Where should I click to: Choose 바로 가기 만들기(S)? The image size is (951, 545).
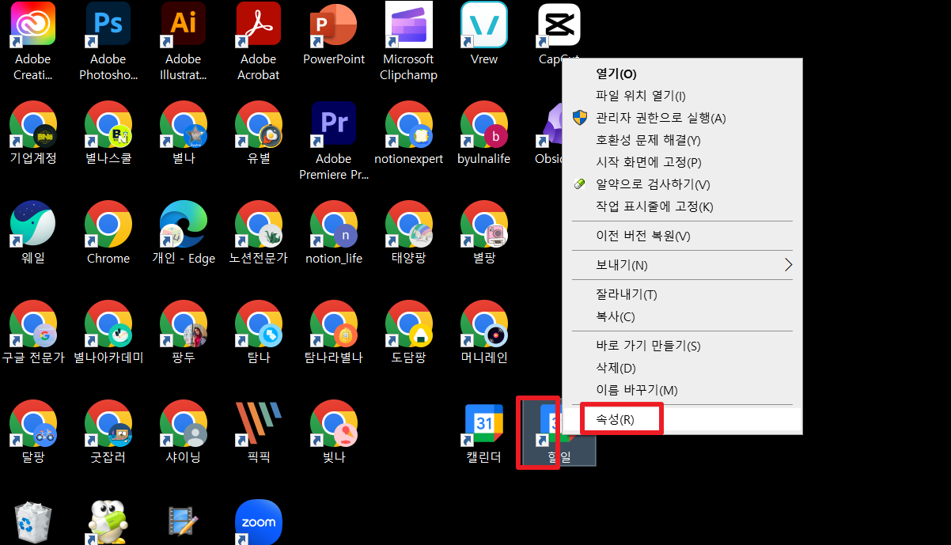(x=682, y=346)
